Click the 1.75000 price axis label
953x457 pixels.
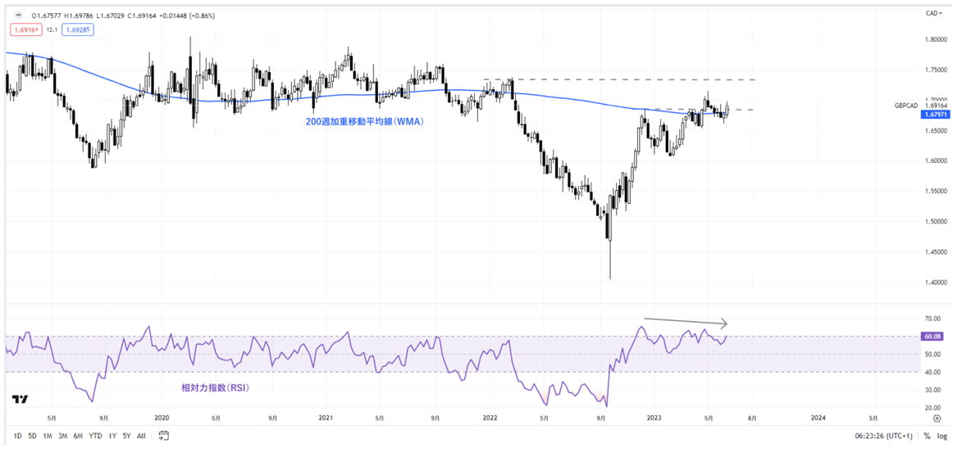point(935,70)
